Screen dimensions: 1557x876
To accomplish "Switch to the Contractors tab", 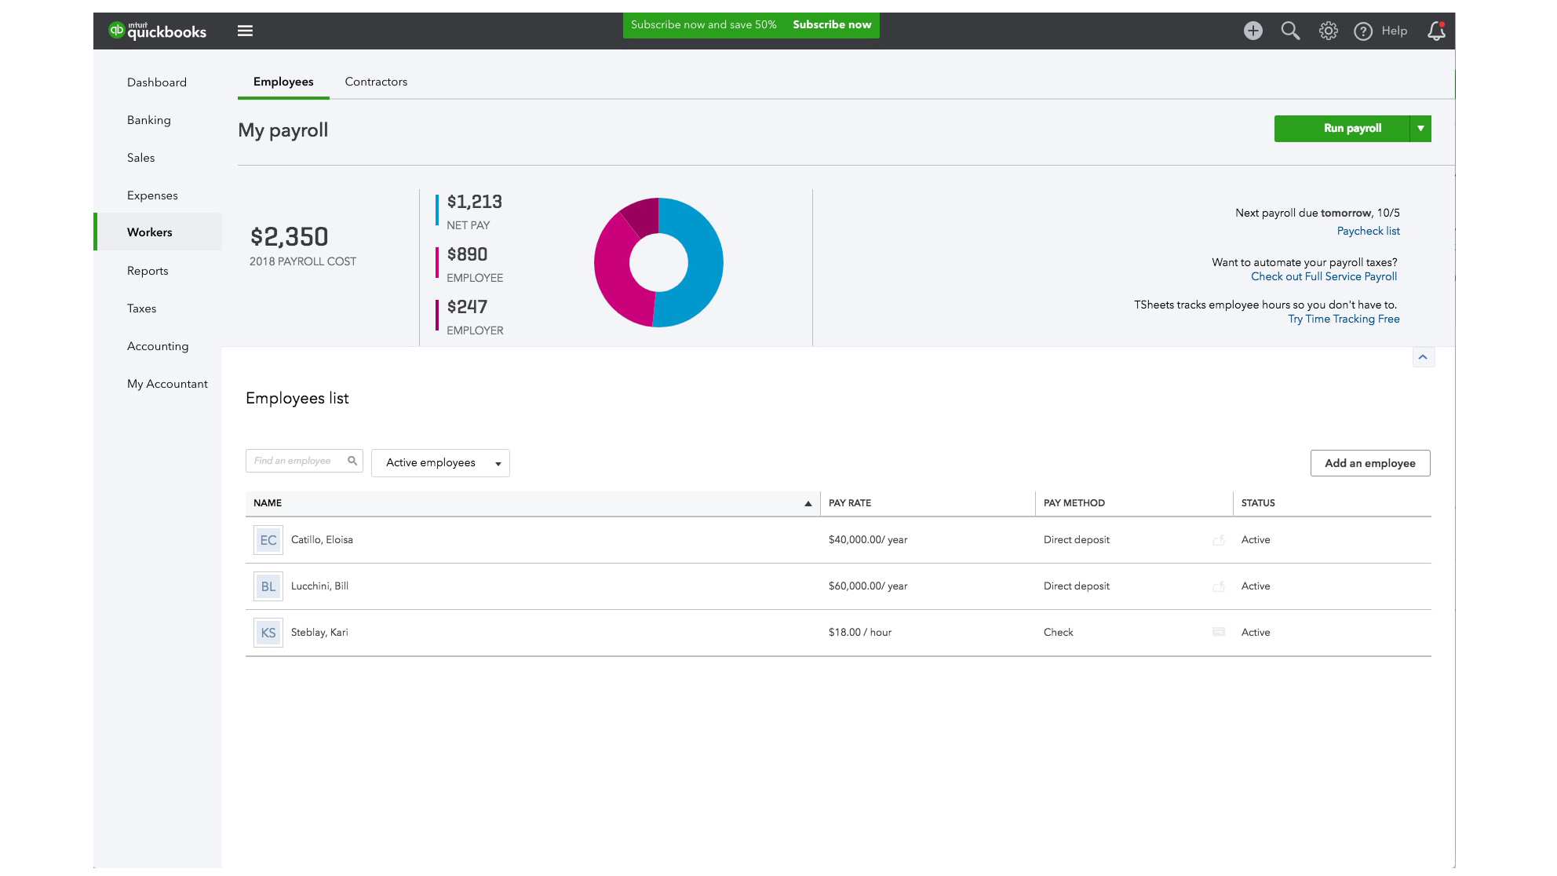I will [375, 82].
